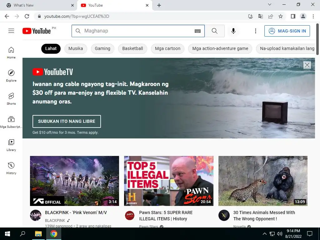
Task: Click the MAG-SIGN IN button
Action: pyautogui.click(x=287, y=31)
